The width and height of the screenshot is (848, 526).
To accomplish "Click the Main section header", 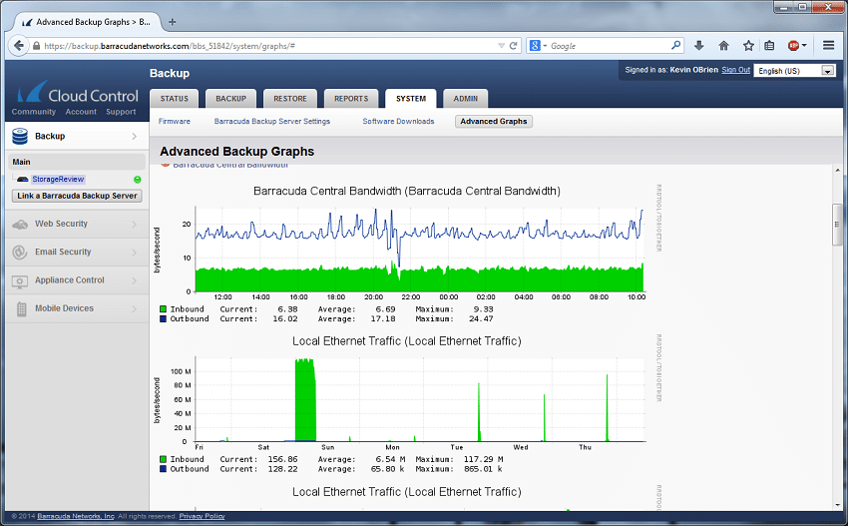I will coord(77,162).
